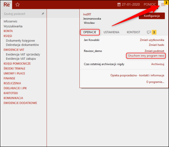This screenshot has width=169, height=147.
Task: Open favorites with the star icon
Action: [x=18, y=5]
